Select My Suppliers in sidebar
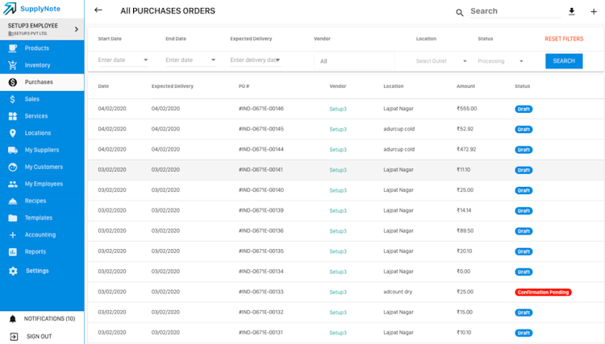605x344 pixels. [x=42, y=150]
